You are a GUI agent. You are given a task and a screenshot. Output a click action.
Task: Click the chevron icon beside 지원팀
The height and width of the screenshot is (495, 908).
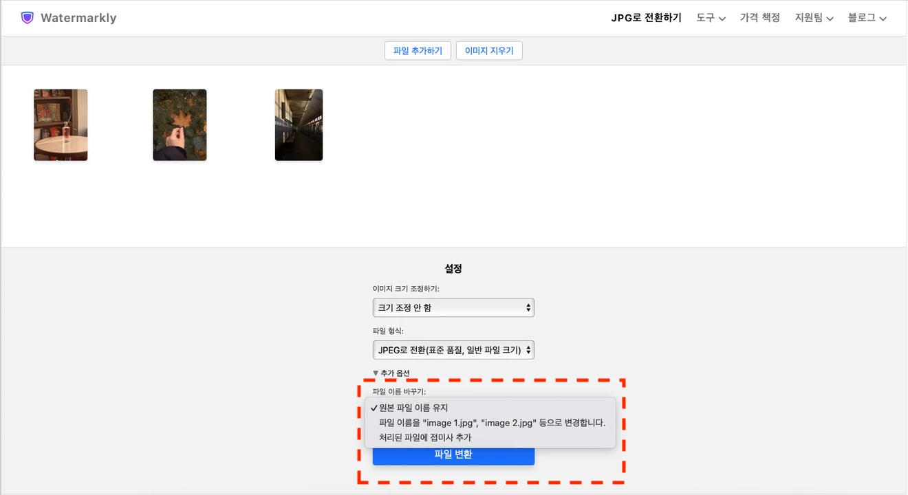[830, 19]
